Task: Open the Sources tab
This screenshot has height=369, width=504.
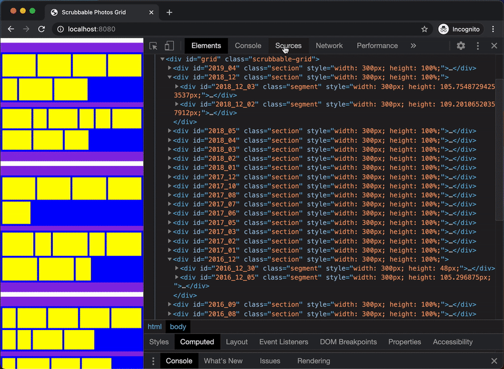Action: click(x=288, y=46)
